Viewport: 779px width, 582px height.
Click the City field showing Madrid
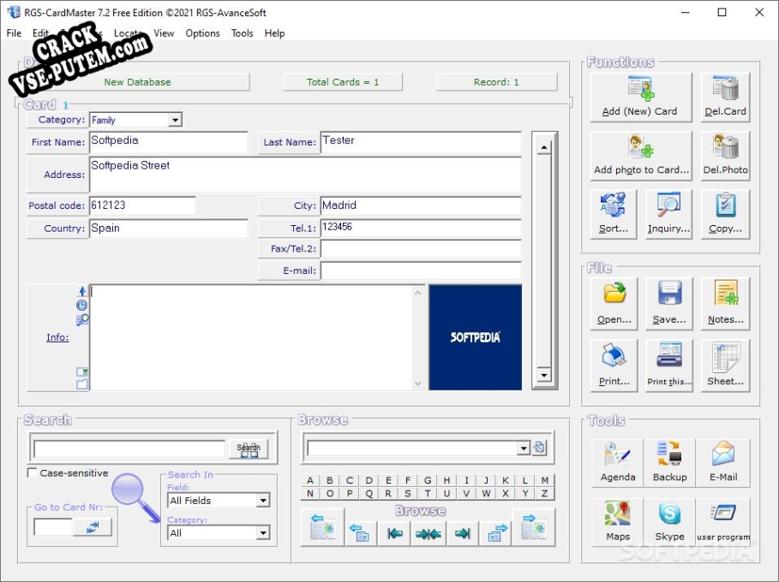[x=421, y=205]
